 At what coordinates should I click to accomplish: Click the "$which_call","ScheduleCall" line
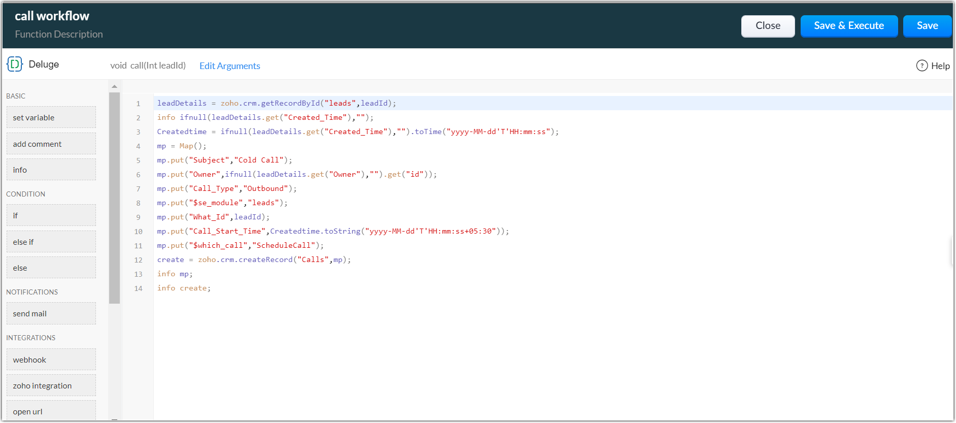coord(240,245)
